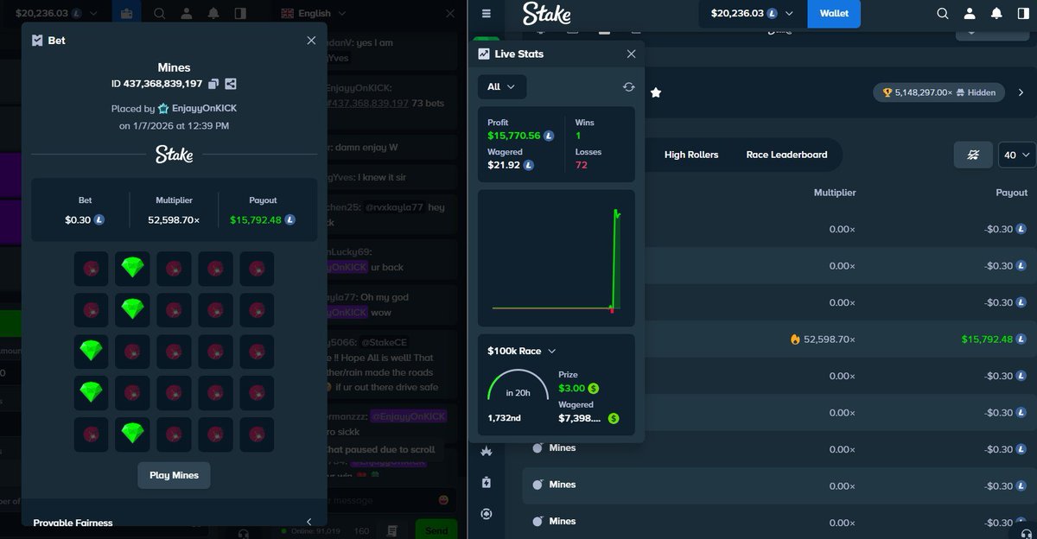1037x539 pixels.
Task: Click the Multiplier column header
Action: 835,193
